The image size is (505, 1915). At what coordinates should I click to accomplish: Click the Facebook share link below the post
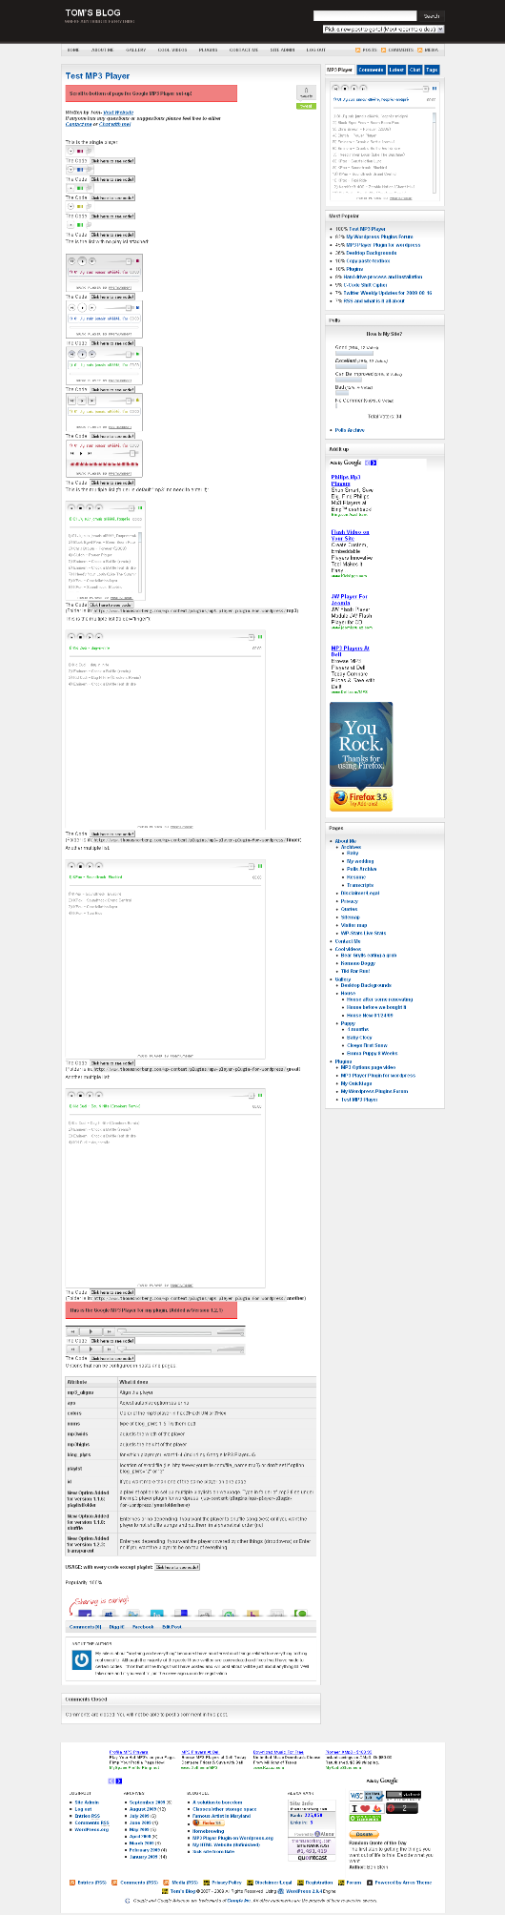pyautogui.click(x=143, y=1627)
